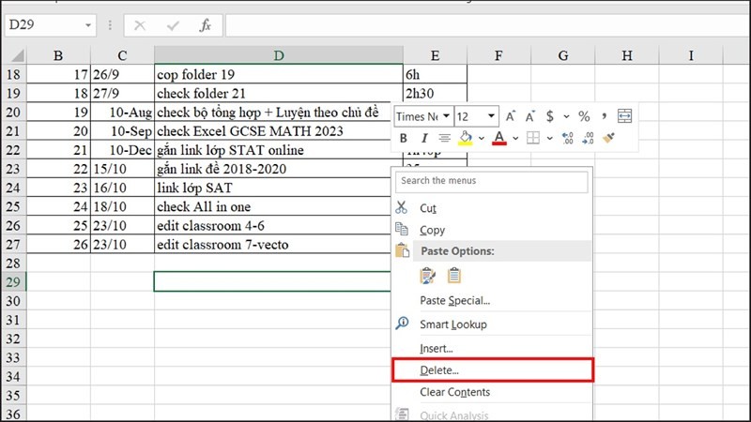Choose Copy from context menu

click(491, 230)
